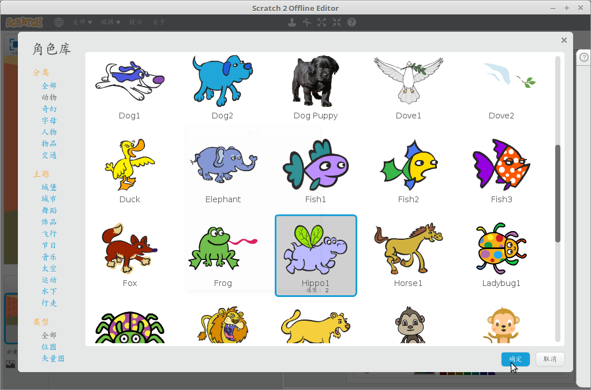Select the spotted Fish3 sprite
The height and width of the screenshot is (390, 591).
(502, 172)
